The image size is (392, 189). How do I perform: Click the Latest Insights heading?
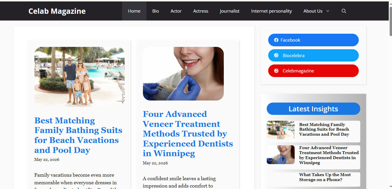(x=313, y=109)
